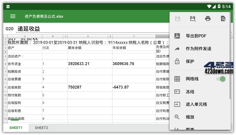
Task: Click the 年初余额 header cell
Action: pos(134,48)
